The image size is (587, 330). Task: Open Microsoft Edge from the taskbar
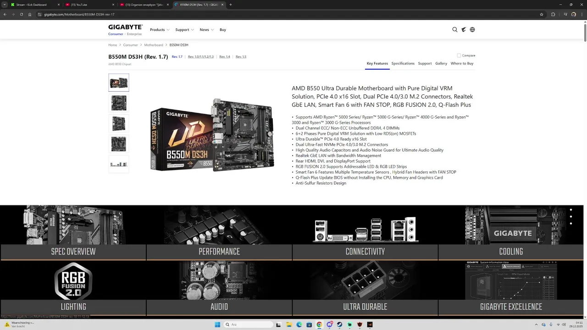pos(299,324)
